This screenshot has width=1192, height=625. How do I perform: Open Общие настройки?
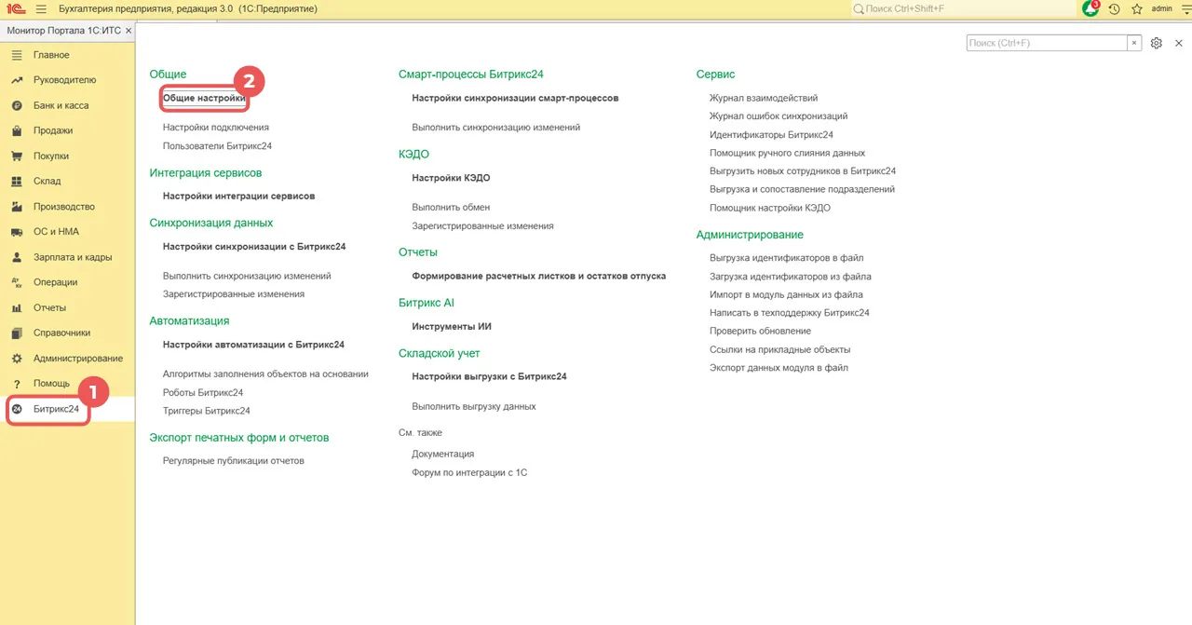pos(204,98)
